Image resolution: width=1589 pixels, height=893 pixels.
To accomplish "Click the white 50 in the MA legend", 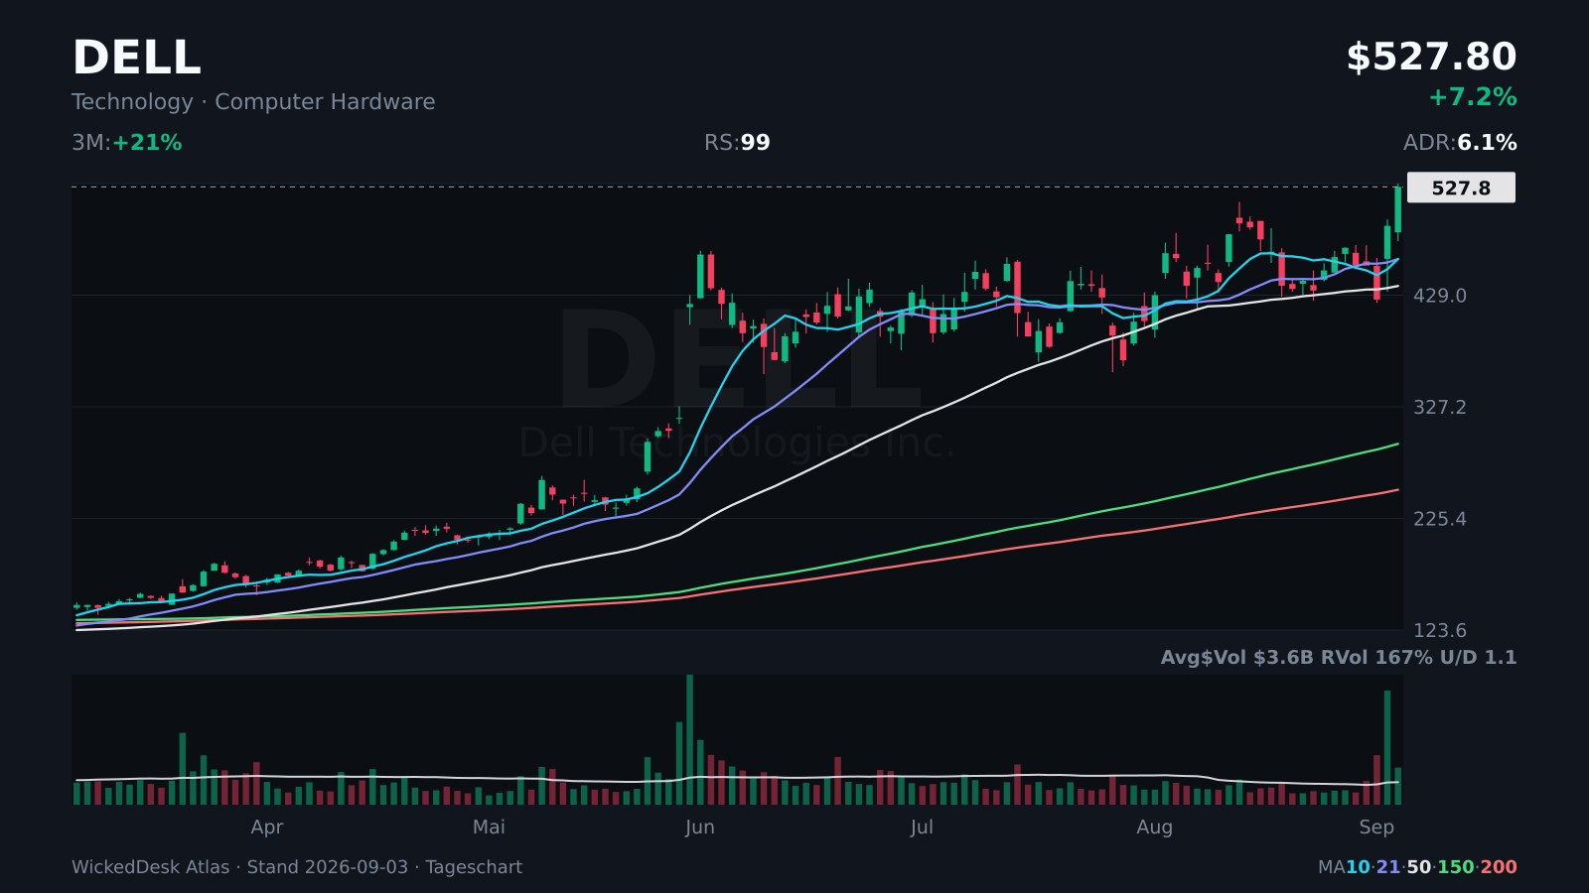I will [1419, 867].
